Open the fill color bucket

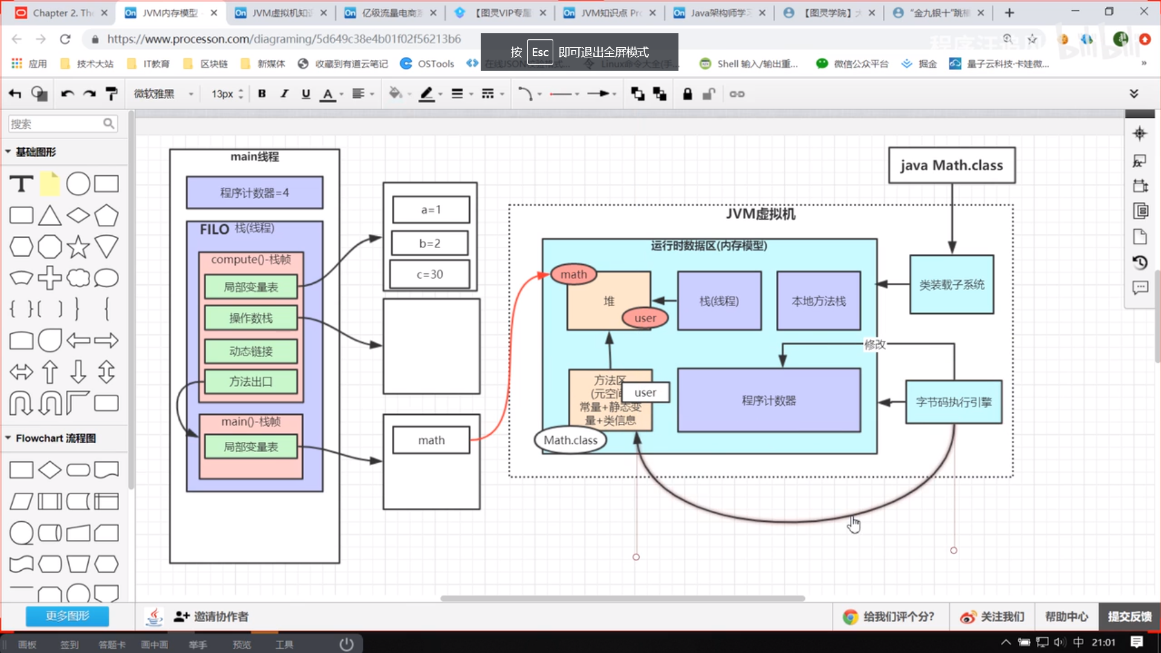tap(395, 94)
